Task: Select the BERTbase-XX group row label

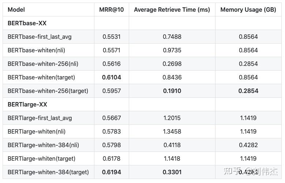Action: (x=27, y=23)
